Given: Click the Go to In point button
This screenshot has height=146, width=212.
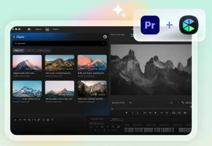Looking at the screenshot, I should click(x=145, y=113).
